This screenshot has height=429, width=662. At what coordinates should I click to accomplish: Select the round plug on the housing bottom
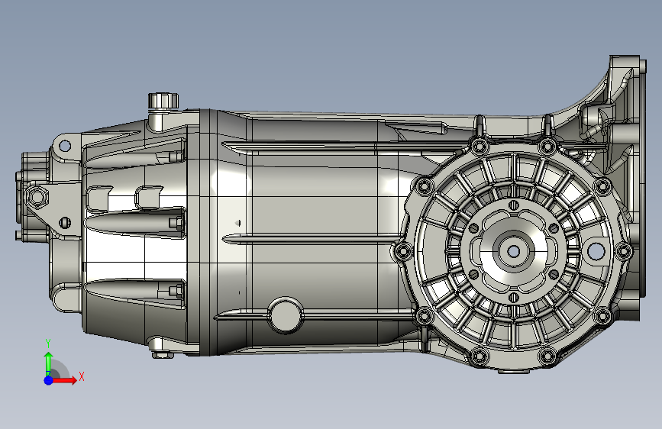(x=285, y=315)
